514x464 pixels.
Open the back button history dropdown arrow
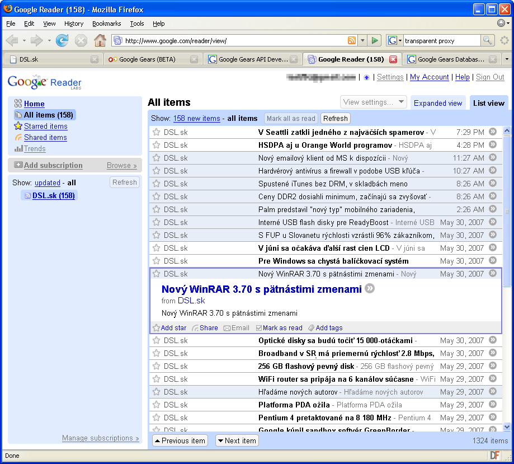pos(24,41)
